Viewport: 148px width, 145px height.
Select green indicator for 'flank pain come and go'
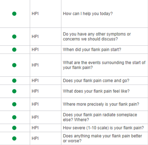pos(14,81)
